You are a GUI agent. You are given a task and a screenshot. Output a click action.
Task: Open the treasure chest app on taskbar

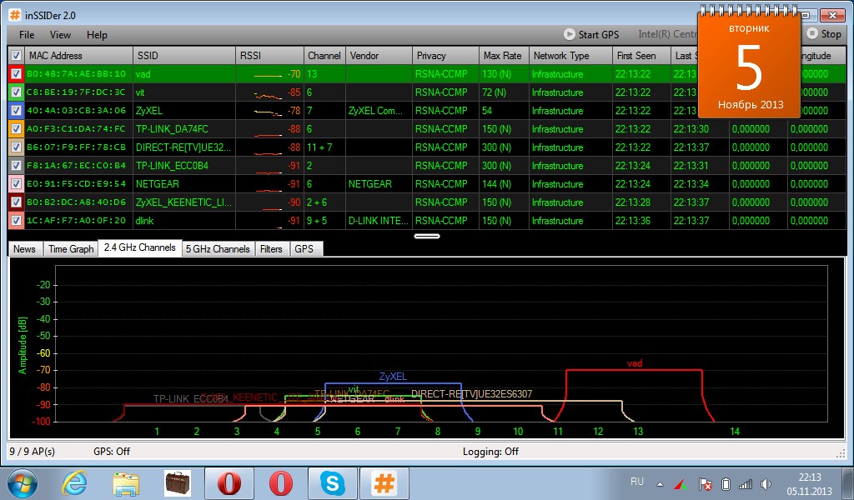[178, 483]
